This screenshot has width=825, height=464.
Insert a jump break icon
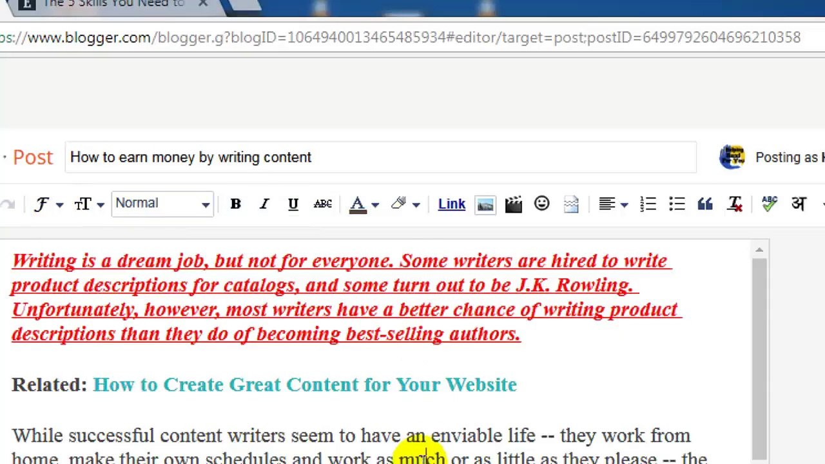[571, 205]
